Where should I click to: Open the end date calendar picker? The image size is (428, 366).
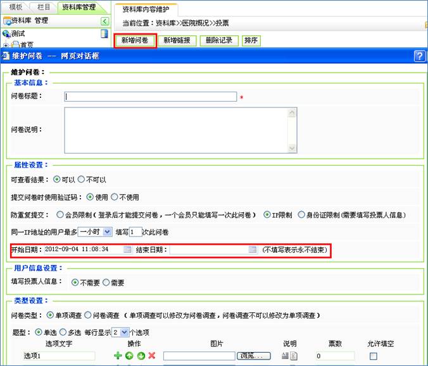[253, 249]
